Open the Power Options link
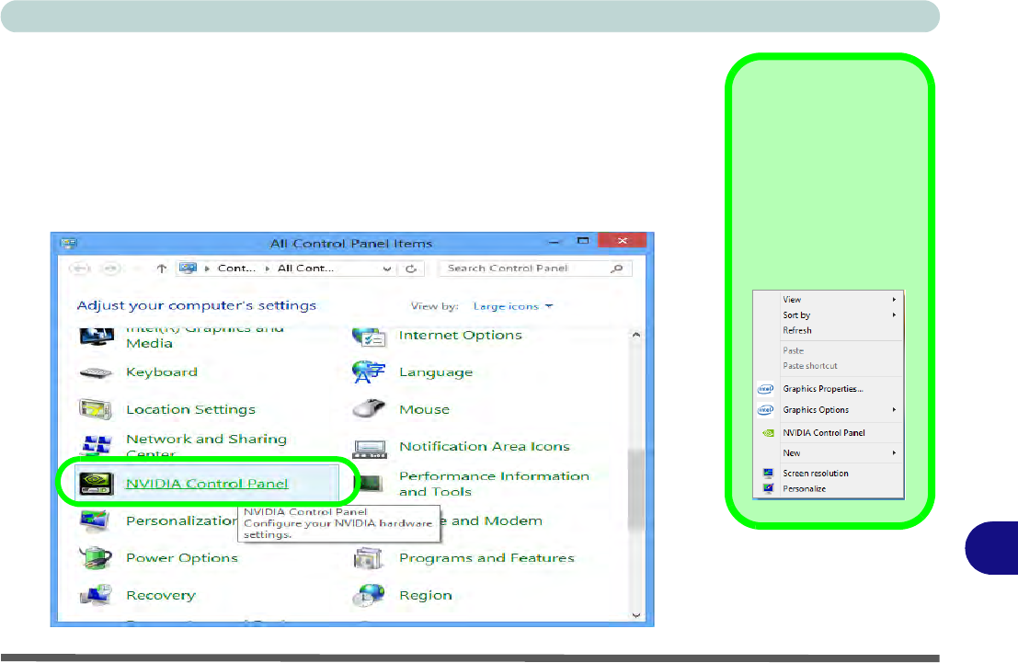 coord(182,558)
